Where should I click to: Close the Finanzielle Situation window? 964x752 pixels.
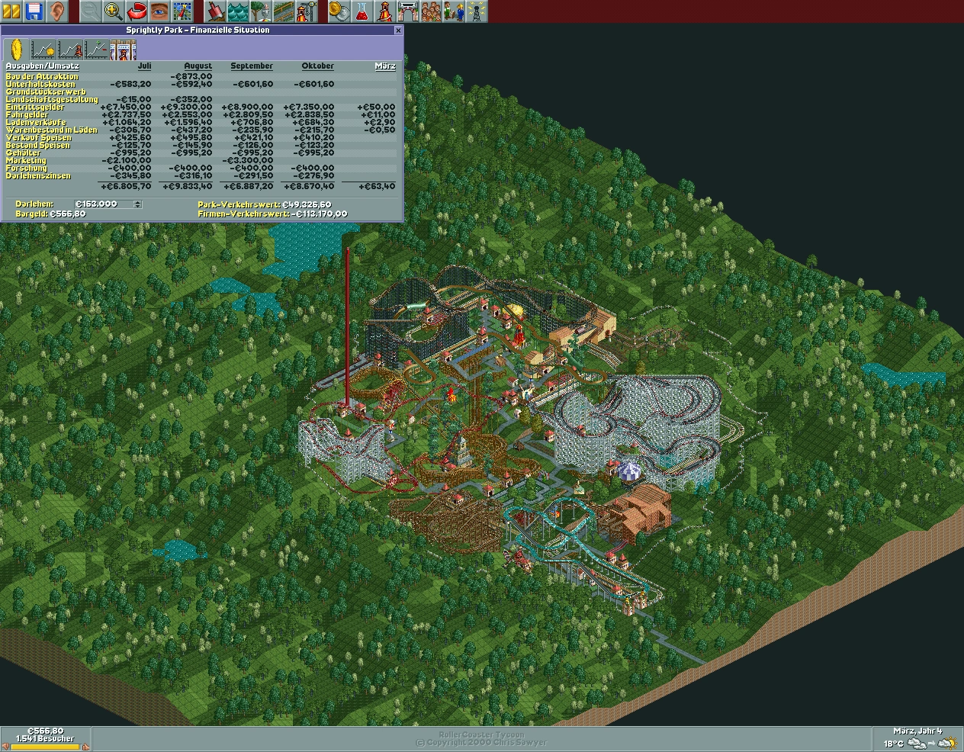coord(397,31)
